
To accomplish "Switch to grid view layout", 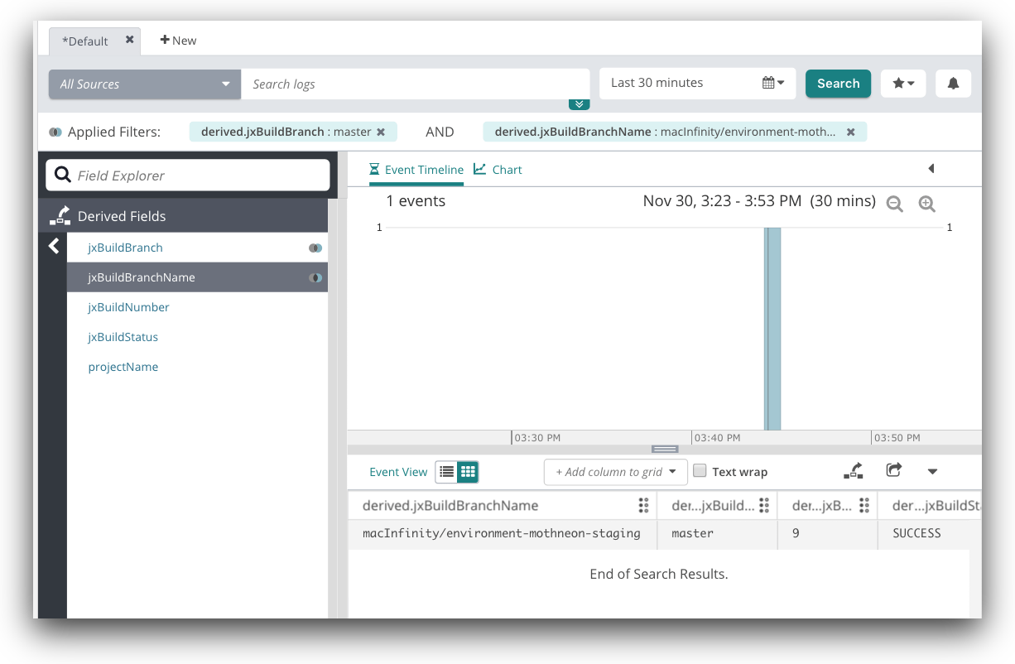I will point(468,472).
